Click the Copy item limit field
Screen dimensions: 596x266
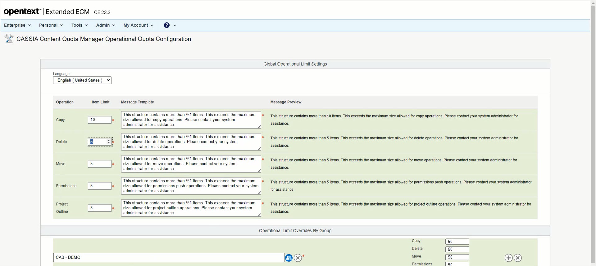tap(100, 120)
